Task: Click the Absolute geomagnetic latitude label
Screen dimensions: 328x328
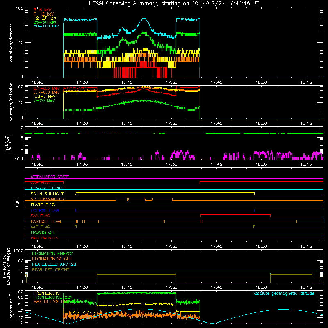Action: point(283,293)
